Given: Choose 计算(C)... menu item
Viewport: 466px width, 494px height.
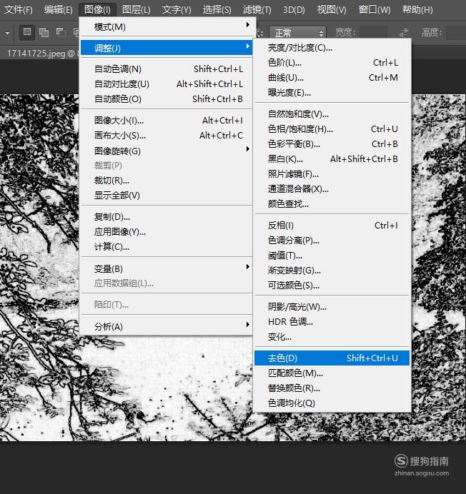Looking at the screenshot, I should pyautogui.click(x=167, y=247).
